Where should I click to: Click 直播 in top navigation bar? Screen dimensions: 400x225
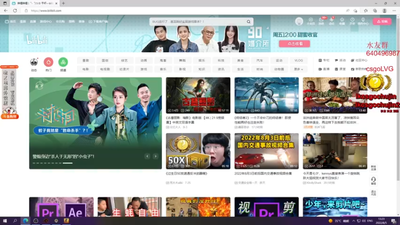(33, 21)
